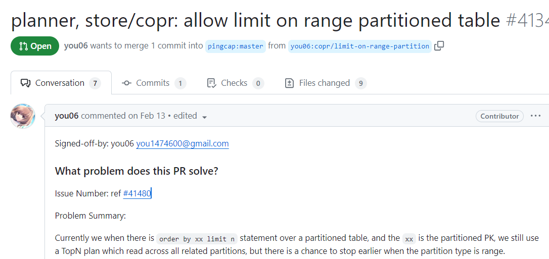Click the pull request icon in Open badge
The height and width of the screenshot is (259, 549).
click(x=23, y=46)
